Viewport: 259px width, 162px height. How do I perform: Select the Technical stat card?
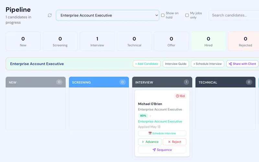pos(134,41)
